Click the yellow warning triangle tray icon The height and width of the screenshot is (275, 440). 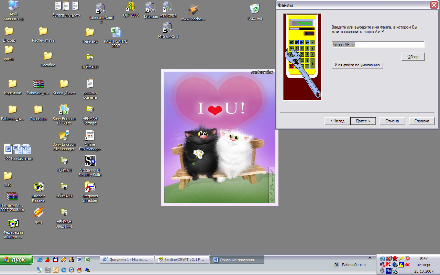401,264
